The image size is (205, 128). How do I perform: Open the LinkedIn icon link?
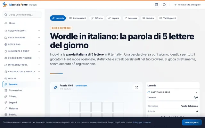click(156, 5)
